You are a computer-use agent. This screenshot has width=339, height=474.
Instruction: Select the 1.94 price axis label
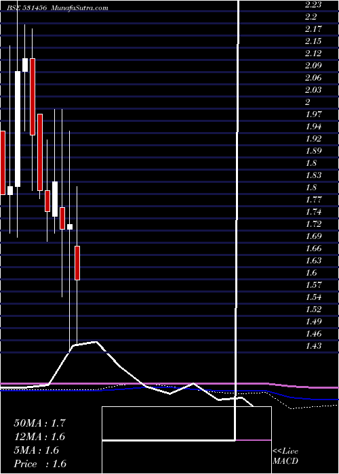[x=313, y=127]
